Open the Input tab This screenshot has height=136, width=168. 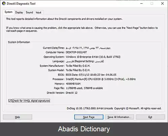38,12
